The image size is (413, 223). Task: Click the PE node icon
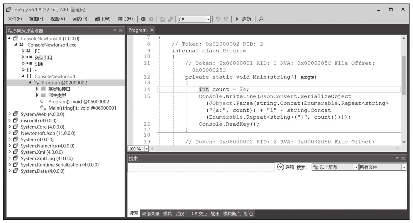pyautogui.click(x=28, y=51)
